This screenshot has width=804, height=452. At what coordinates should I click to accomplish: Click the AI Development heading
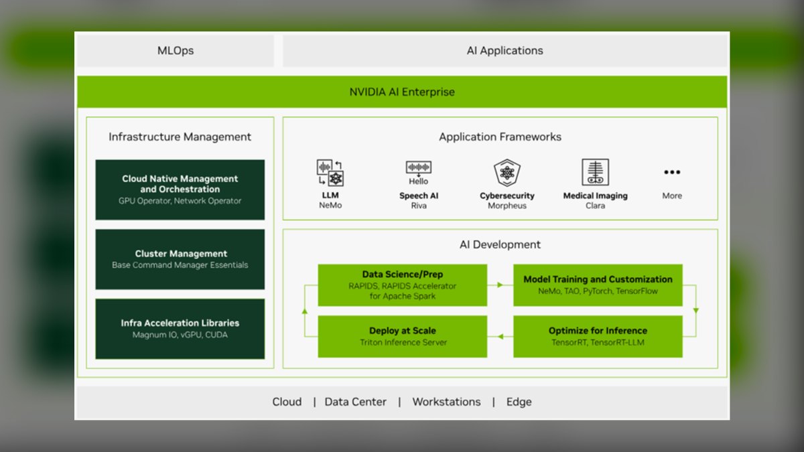click(500, 244)
